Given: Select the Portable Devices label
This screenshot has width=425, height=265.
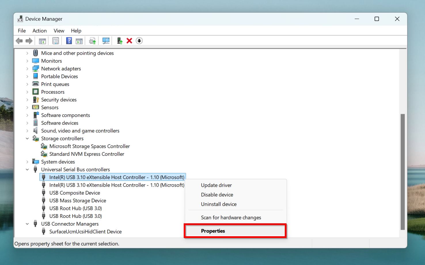Looking at the screenshot, I should 59,76.
